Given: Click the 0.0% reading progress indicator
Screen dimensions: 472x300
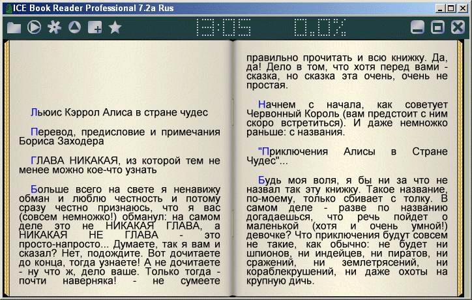Looking at the screenshot, I should pyautogui.click(x=319, y=27).
